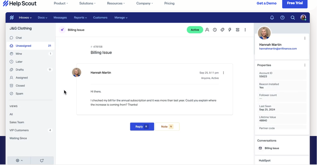This screenshot has height=165, width=317.
Task: Click the stacked layout icon in toolbar
Action: (x=237, y=30)
